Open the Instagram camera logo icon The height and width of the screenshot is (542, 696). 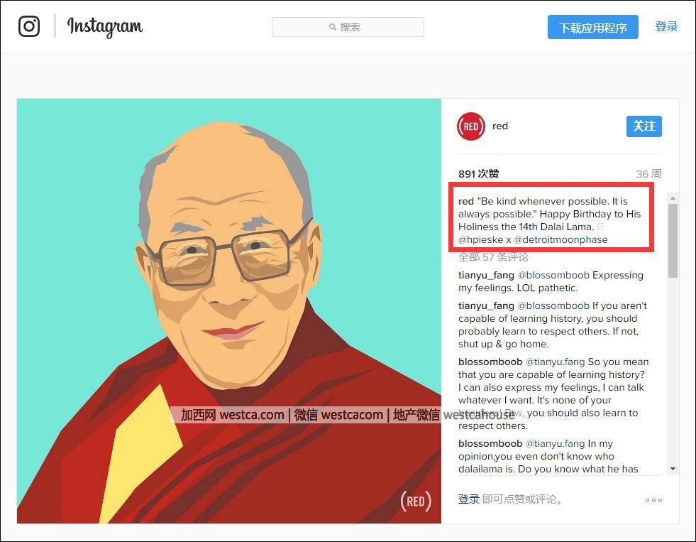[x=29, y=26]
